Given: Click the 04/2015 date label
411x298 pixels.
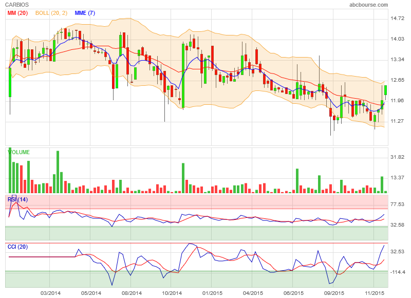Looking at the screenshot, I should point(253,293).
